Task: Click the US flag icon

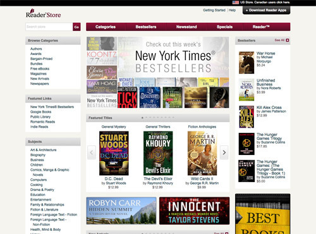Action: pyautogui.click(x=236, y=3)
